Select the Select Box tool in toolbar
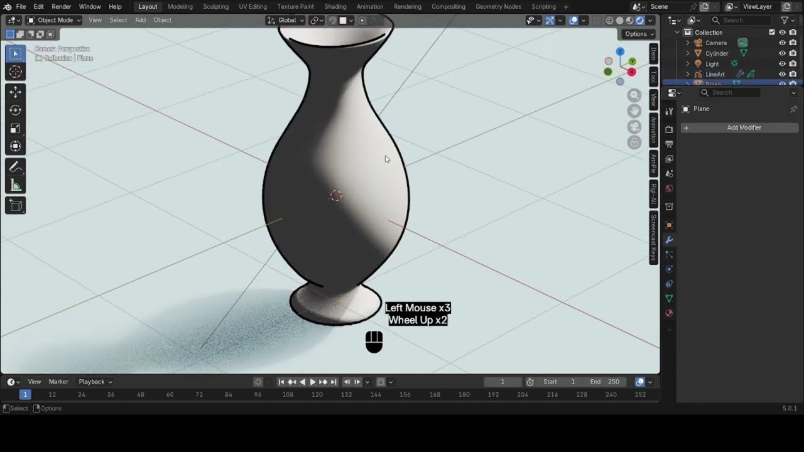The image size is (804, 452). pos(16,54)
